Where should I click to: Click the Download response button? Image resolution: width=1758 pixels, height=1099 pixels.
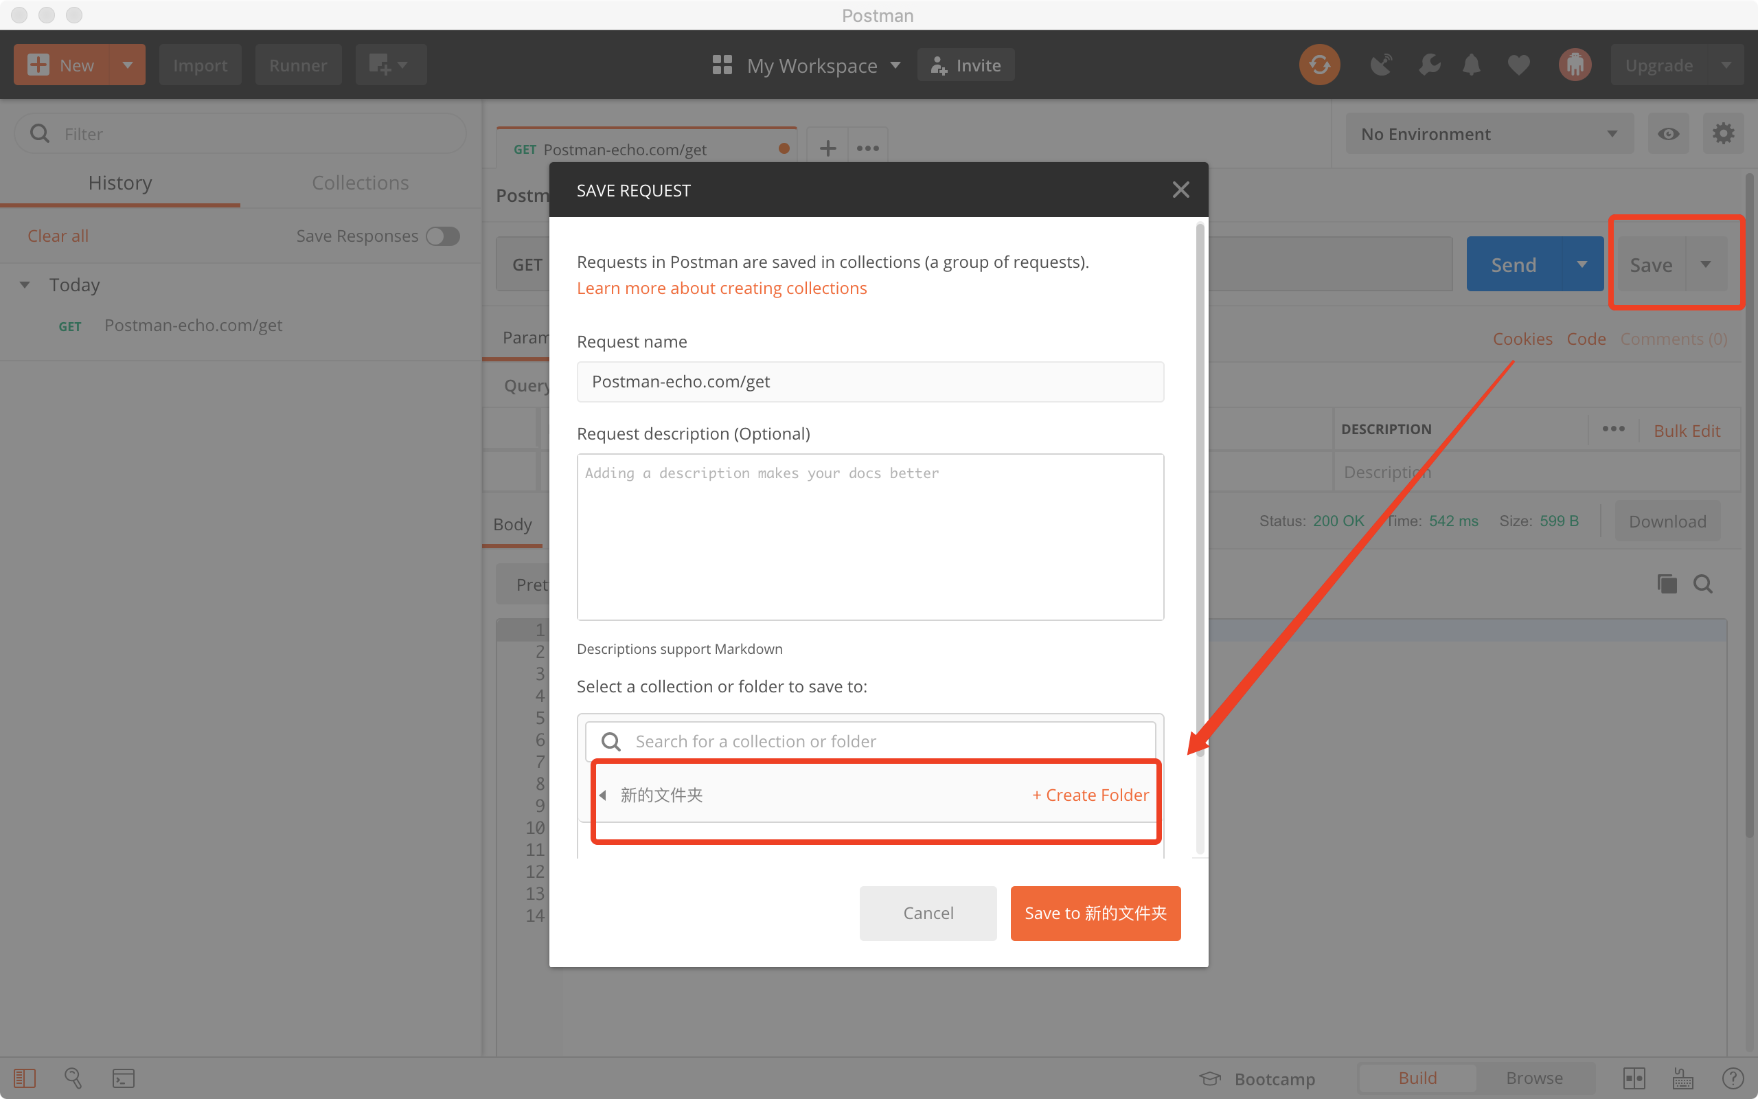[x=1667, y=521]
